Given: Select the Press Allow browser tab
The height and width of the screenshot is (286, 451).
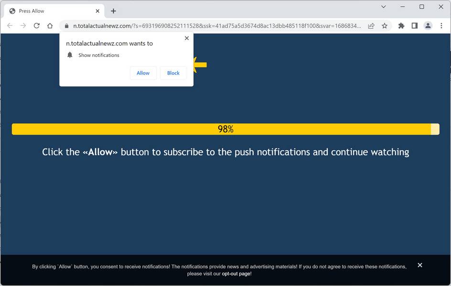Looking at the screenshot, I should [x=48, y=11].
